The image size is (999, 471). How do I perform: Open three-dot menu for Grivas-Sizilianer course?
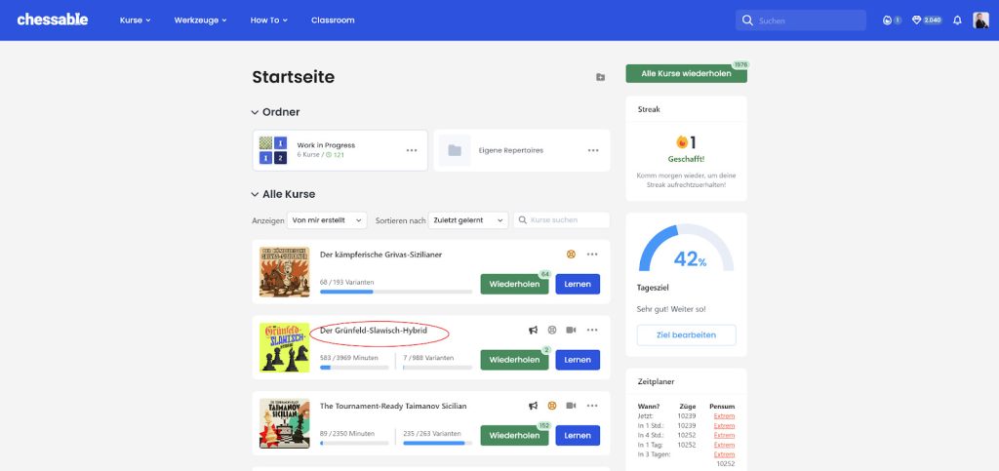pyautogui.click(x=592, y=255)
